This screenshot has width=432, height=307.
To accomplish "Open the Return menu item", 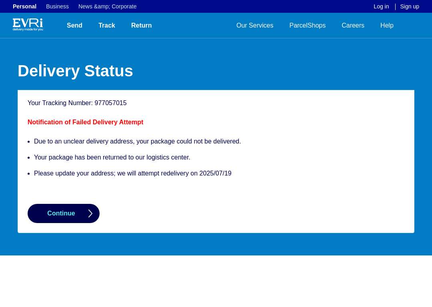I will [x=141, y=26].
